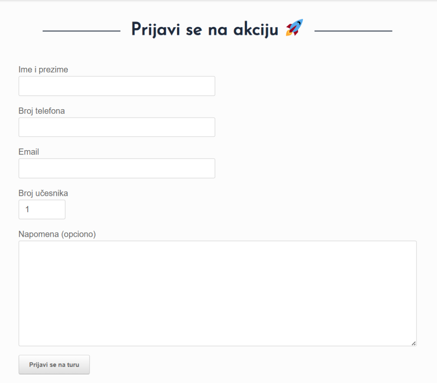Viewport: 437px width, 383px height.
Task: Click the white space below the submit button
Action: 54,380
